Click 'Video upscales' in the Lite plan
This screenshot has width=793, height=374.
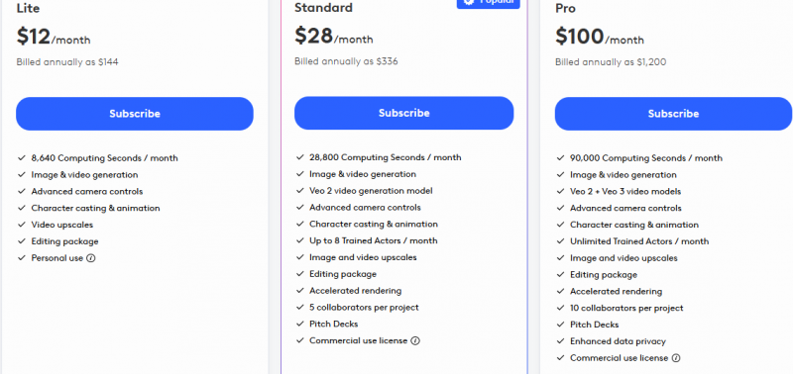(x=62, y=225)
